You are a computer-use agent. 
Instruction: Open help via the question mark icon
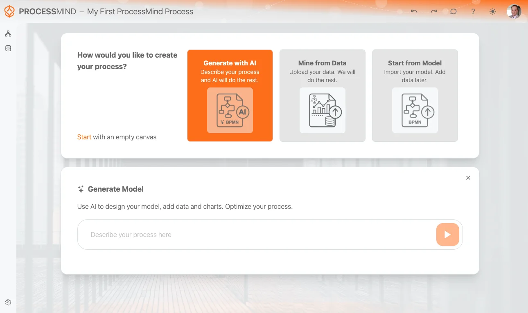pos(473,11)
